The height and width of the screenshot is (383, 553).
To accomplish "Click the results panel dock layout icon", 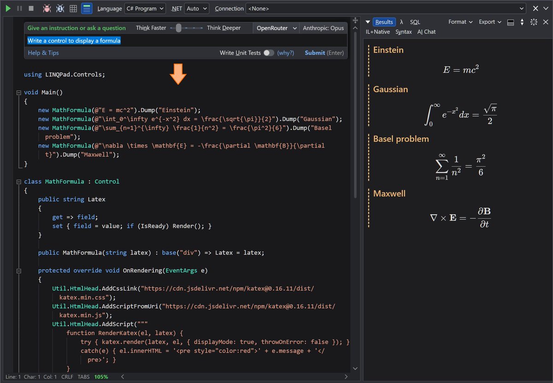I will pyautogui.click(x=510, y=22).
